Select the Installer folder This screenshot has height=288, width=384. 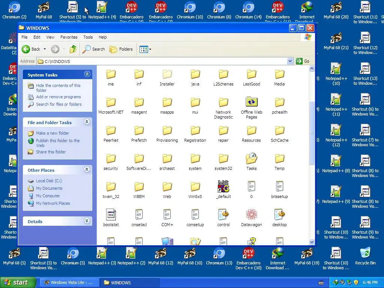pyautogui.click(x=167, y=78)
